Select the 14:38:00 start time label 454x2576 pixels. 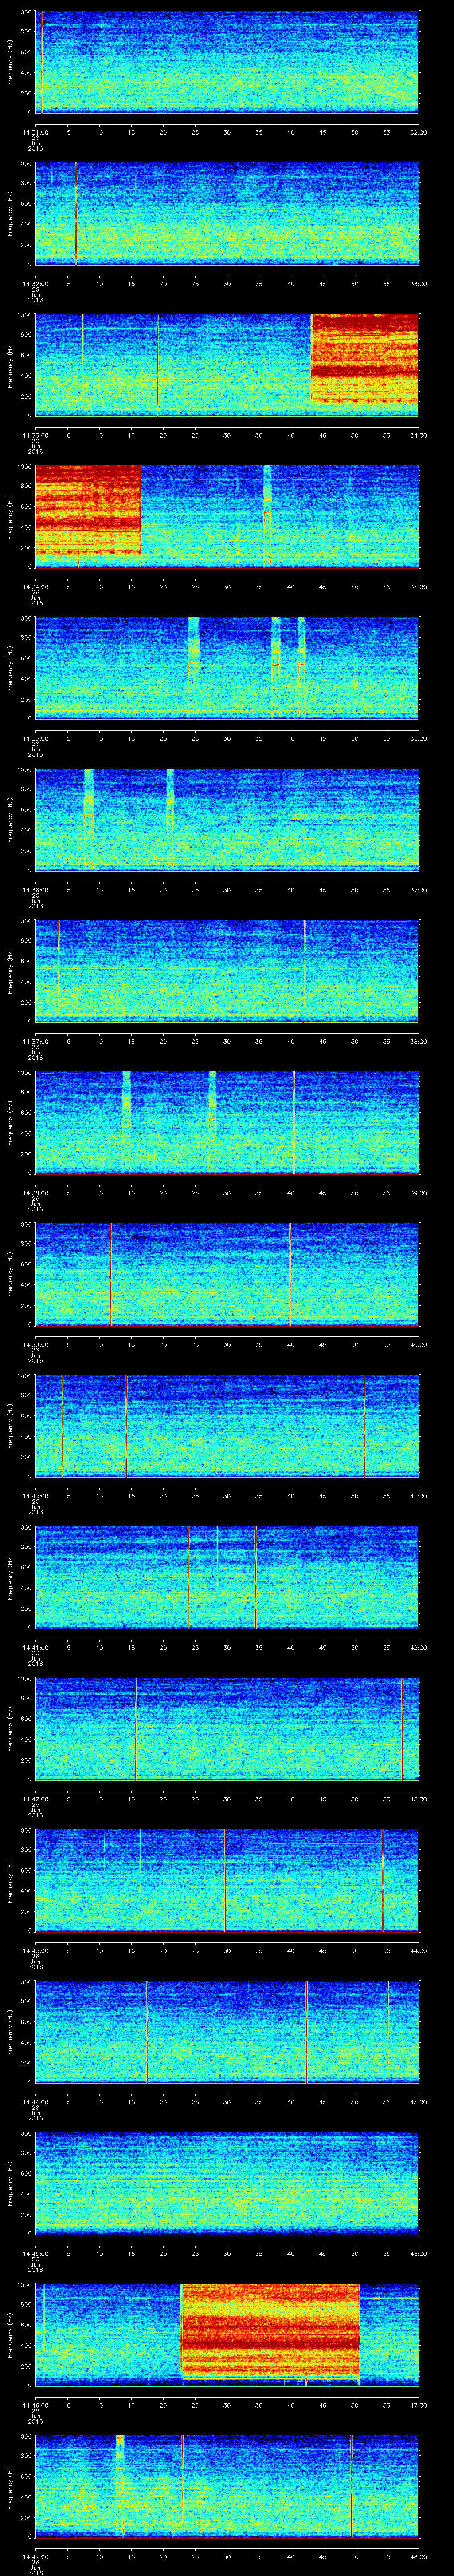tap(35, 1192)
